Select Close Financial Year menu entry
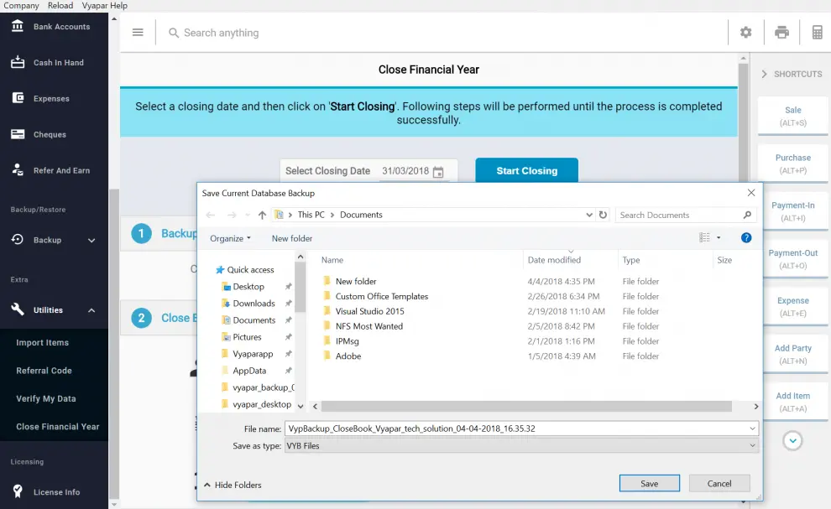831x509 pixels. coord(57,427)
